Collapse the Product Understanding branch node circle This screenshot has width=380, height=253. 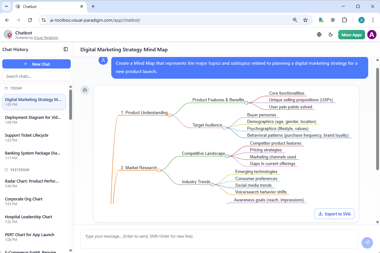pyautogui.click(x=170, y=115)
